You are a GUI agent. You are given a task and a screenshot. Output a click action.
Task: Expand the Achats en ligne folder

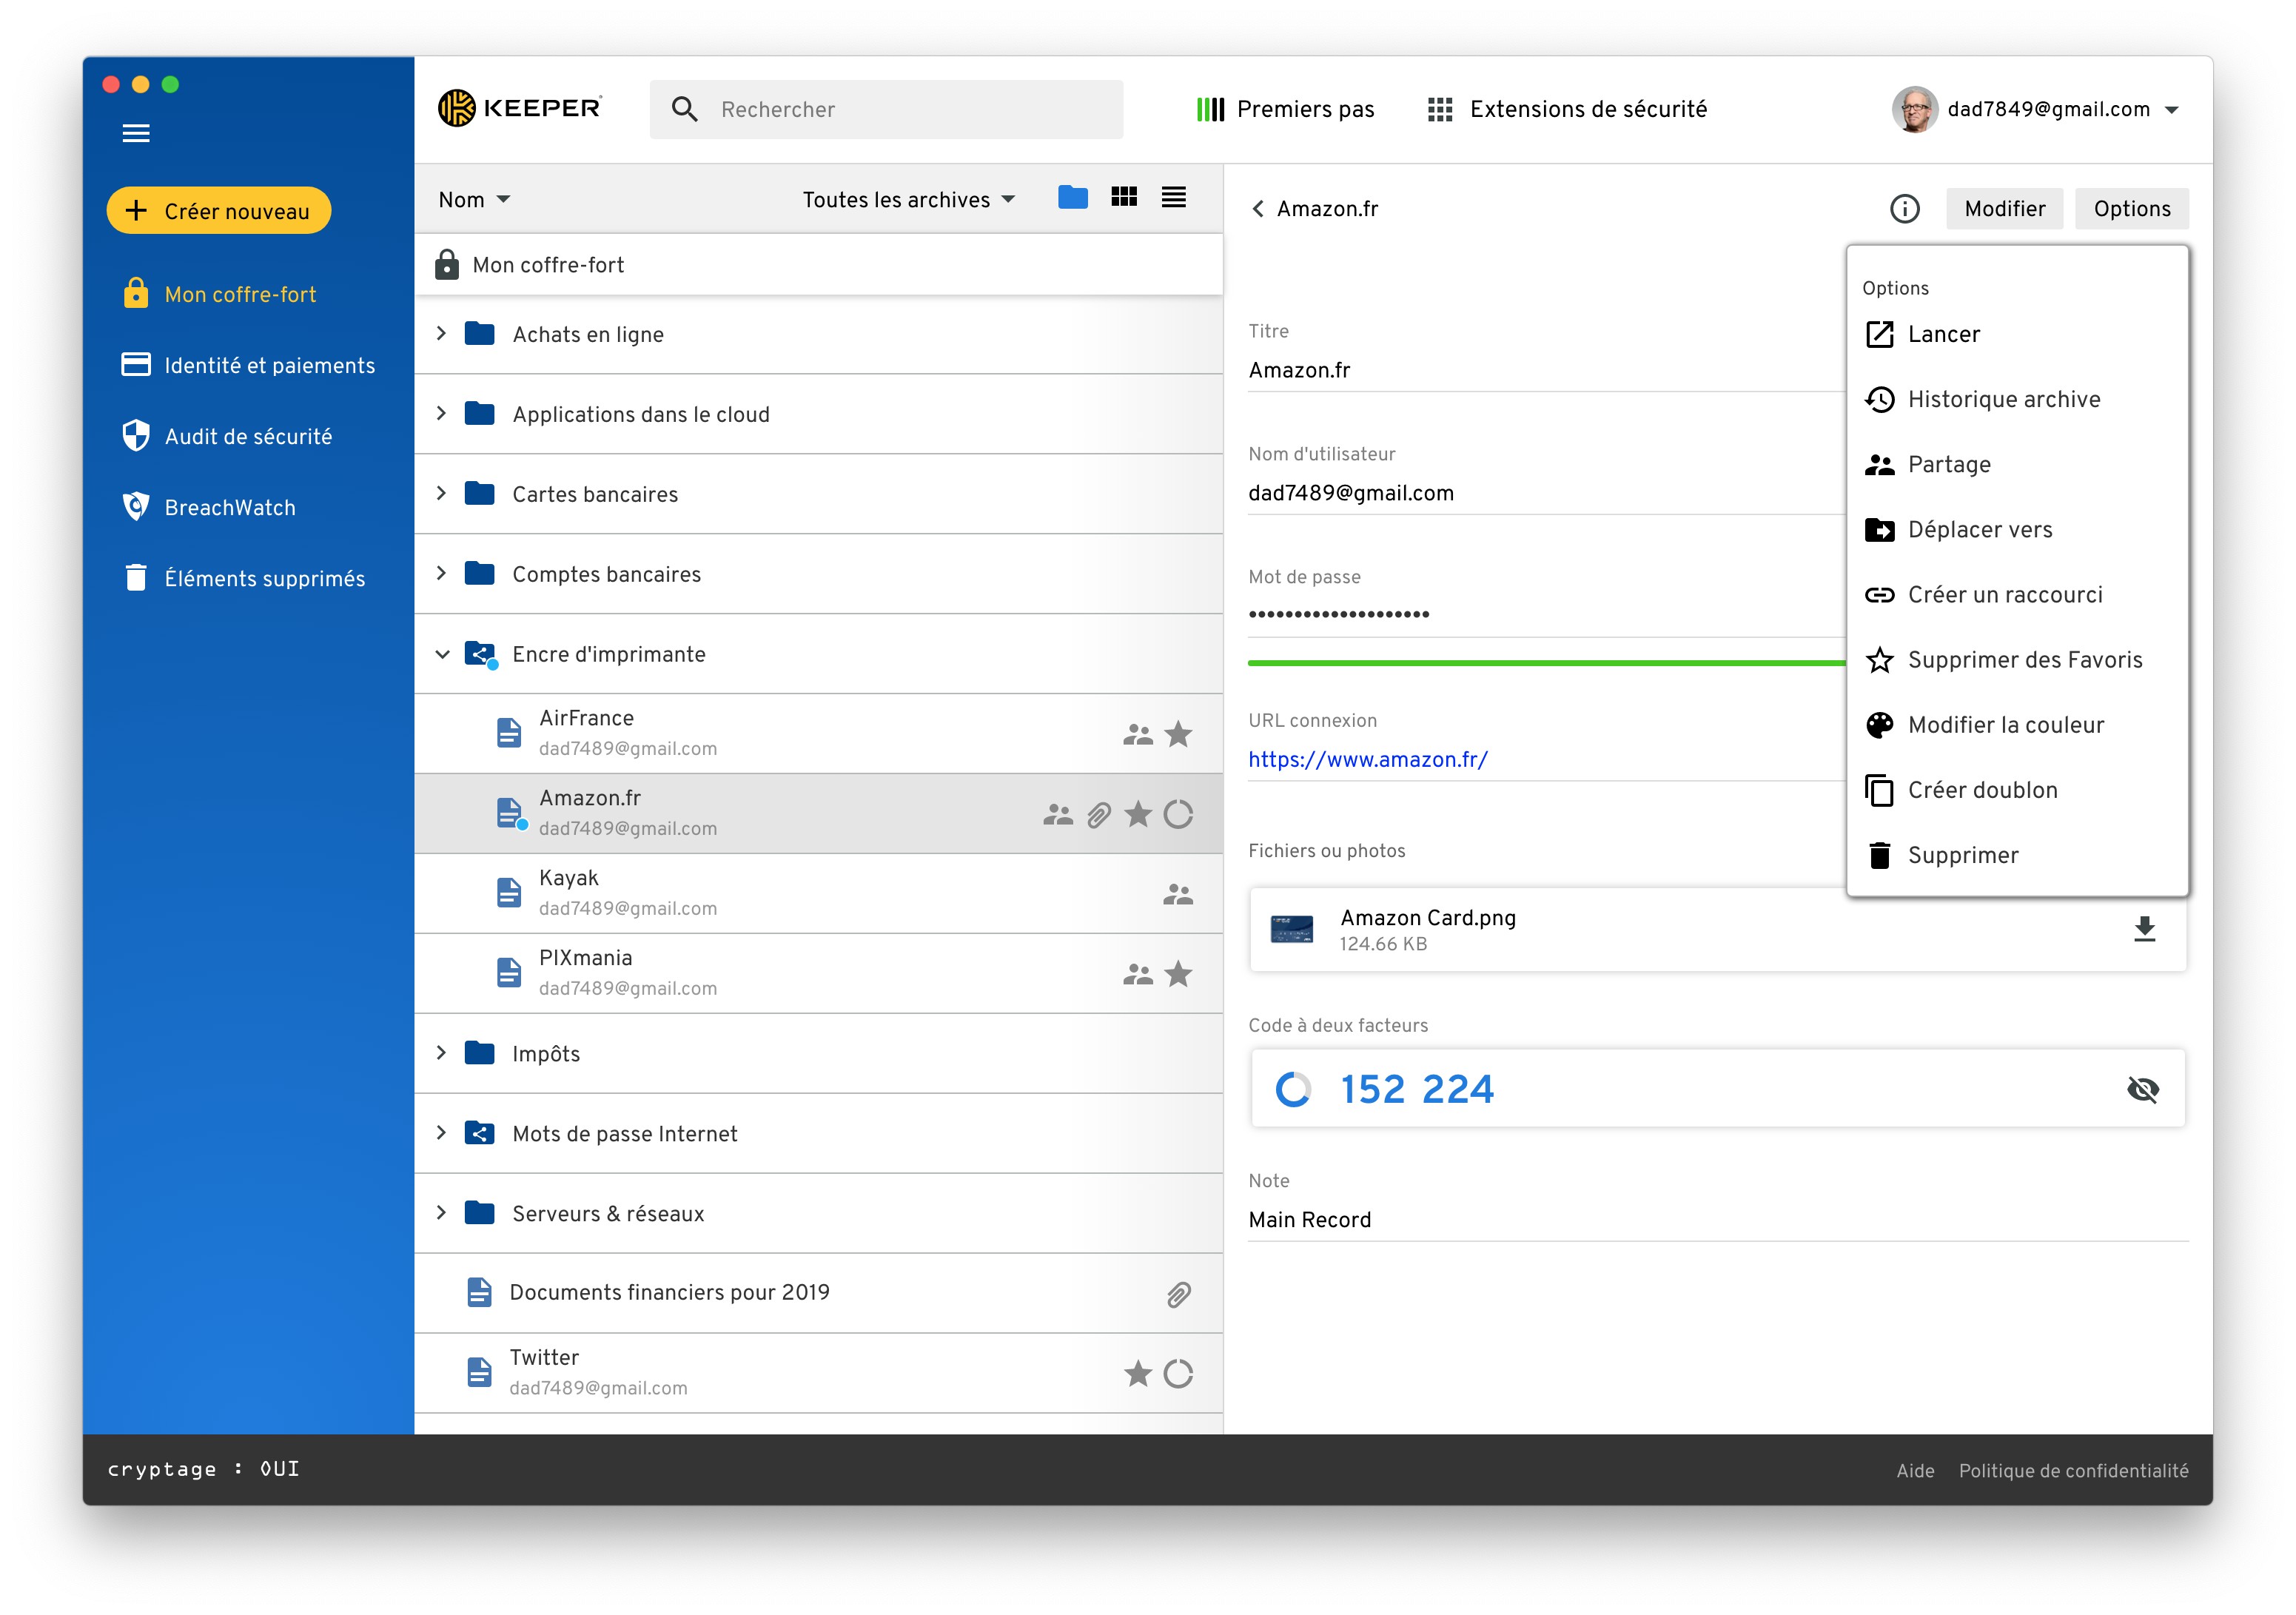(441, 334)
